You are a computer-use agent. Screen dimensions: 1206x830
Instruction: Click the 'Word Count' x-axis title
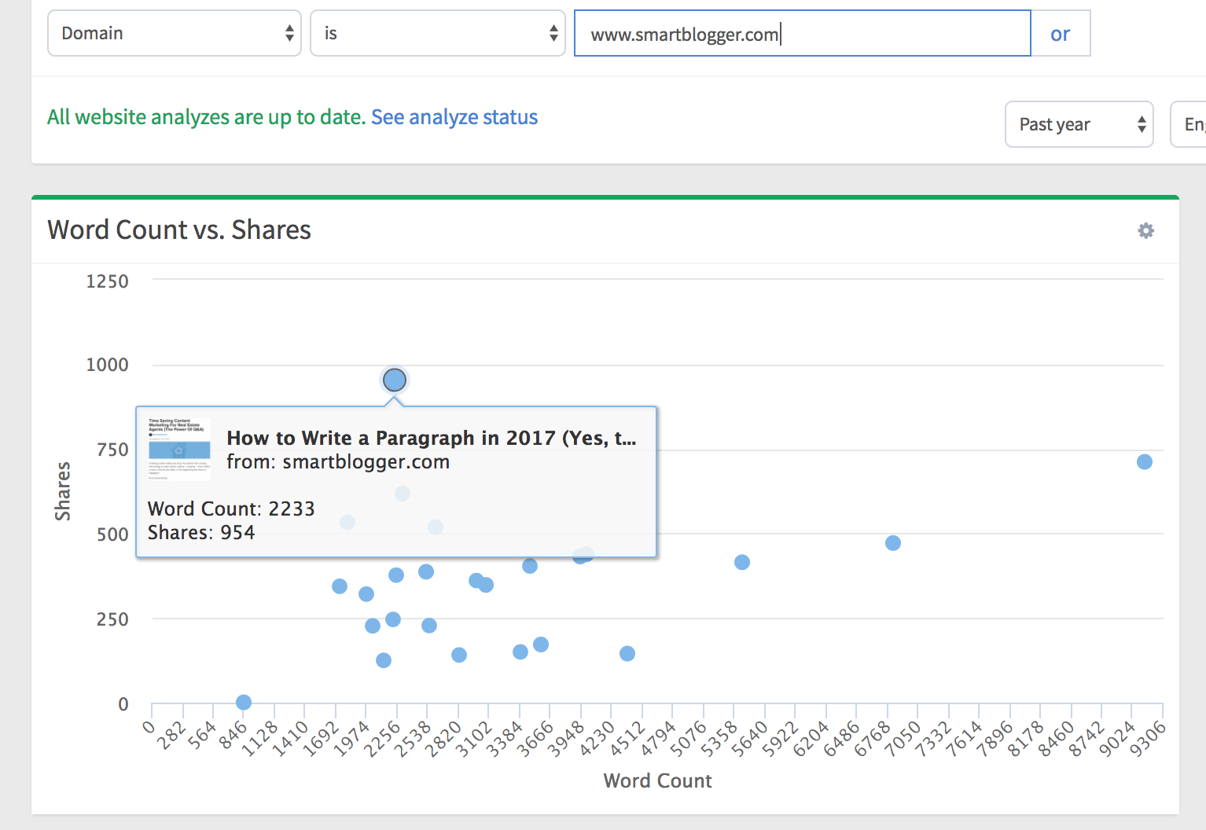click(658, 780)
